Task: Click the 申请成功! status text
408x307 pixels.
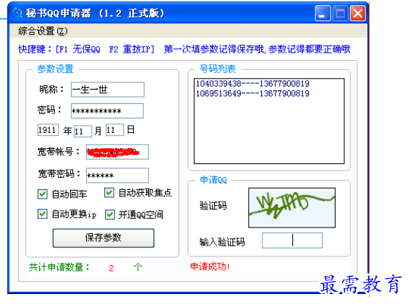Action: coord(210,267)
